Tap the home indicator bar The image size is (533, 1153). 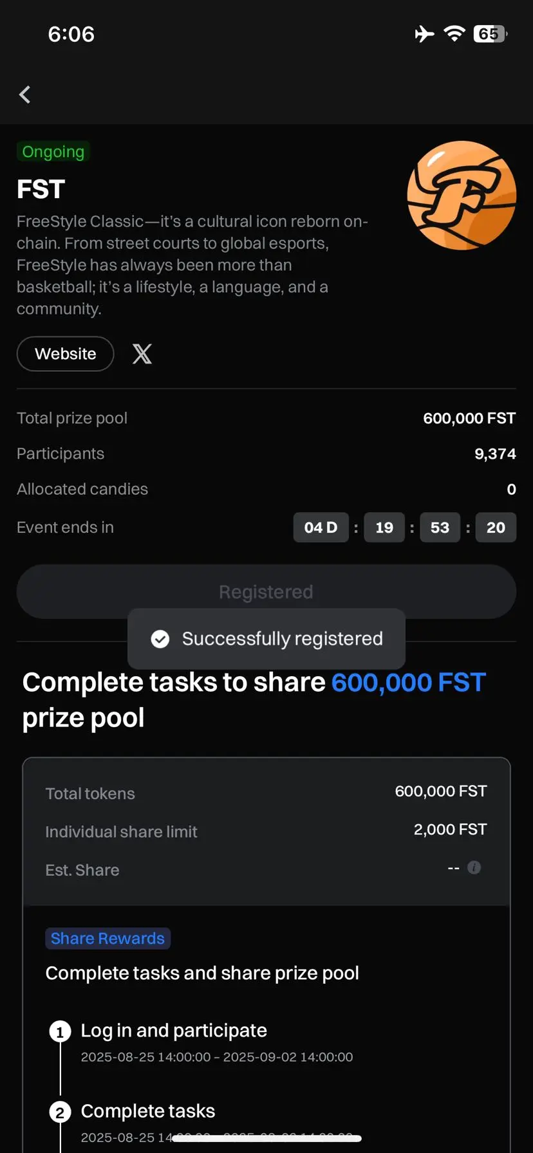point(266,1138)
